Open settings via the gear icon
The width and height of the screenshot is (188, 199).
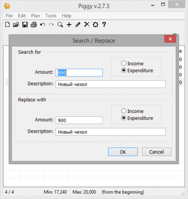[x=96, y=25]
